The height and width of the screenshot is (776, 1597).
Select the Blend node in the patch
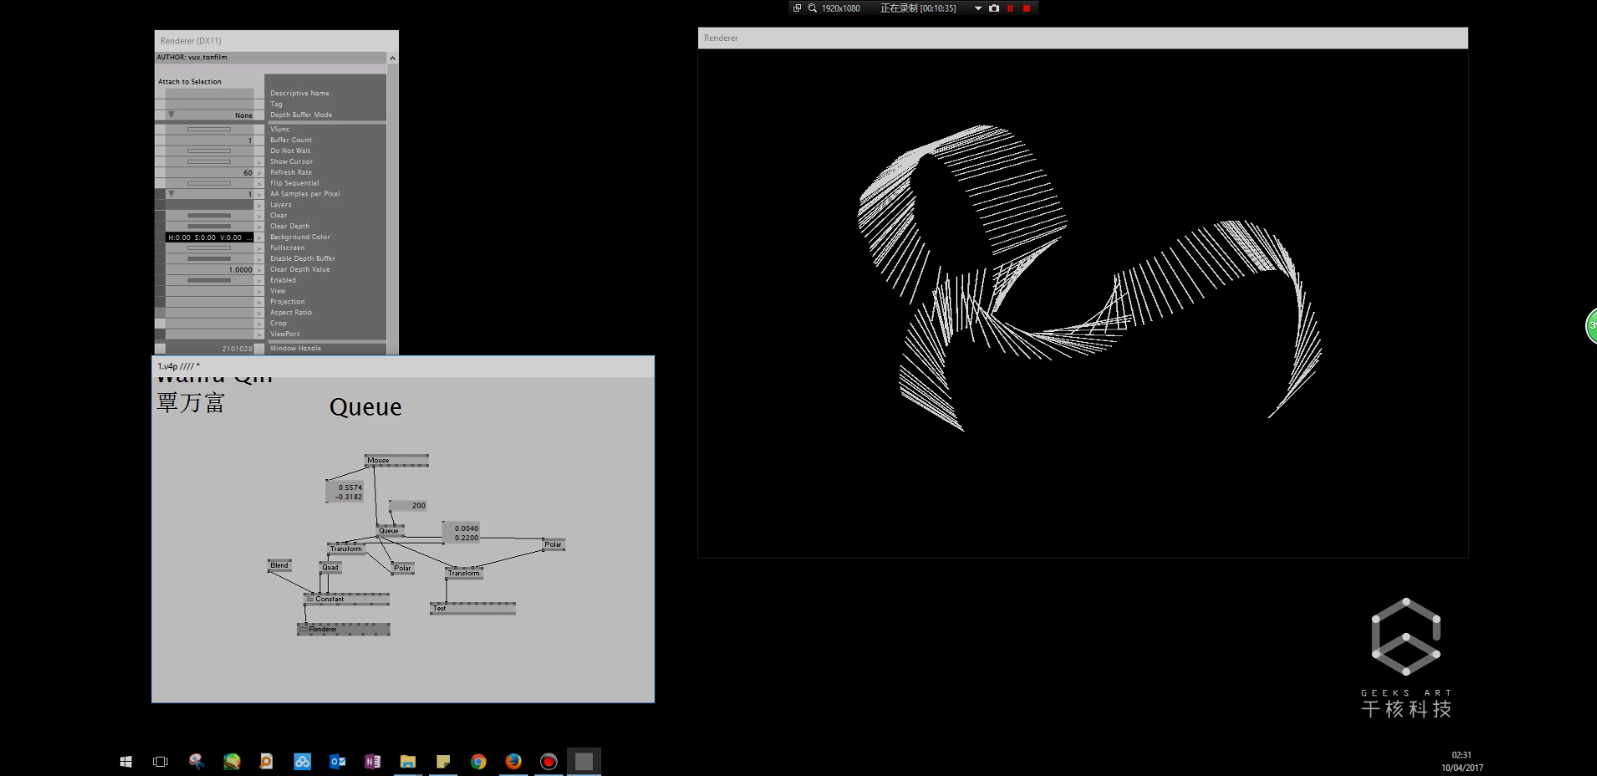(279, 565)
